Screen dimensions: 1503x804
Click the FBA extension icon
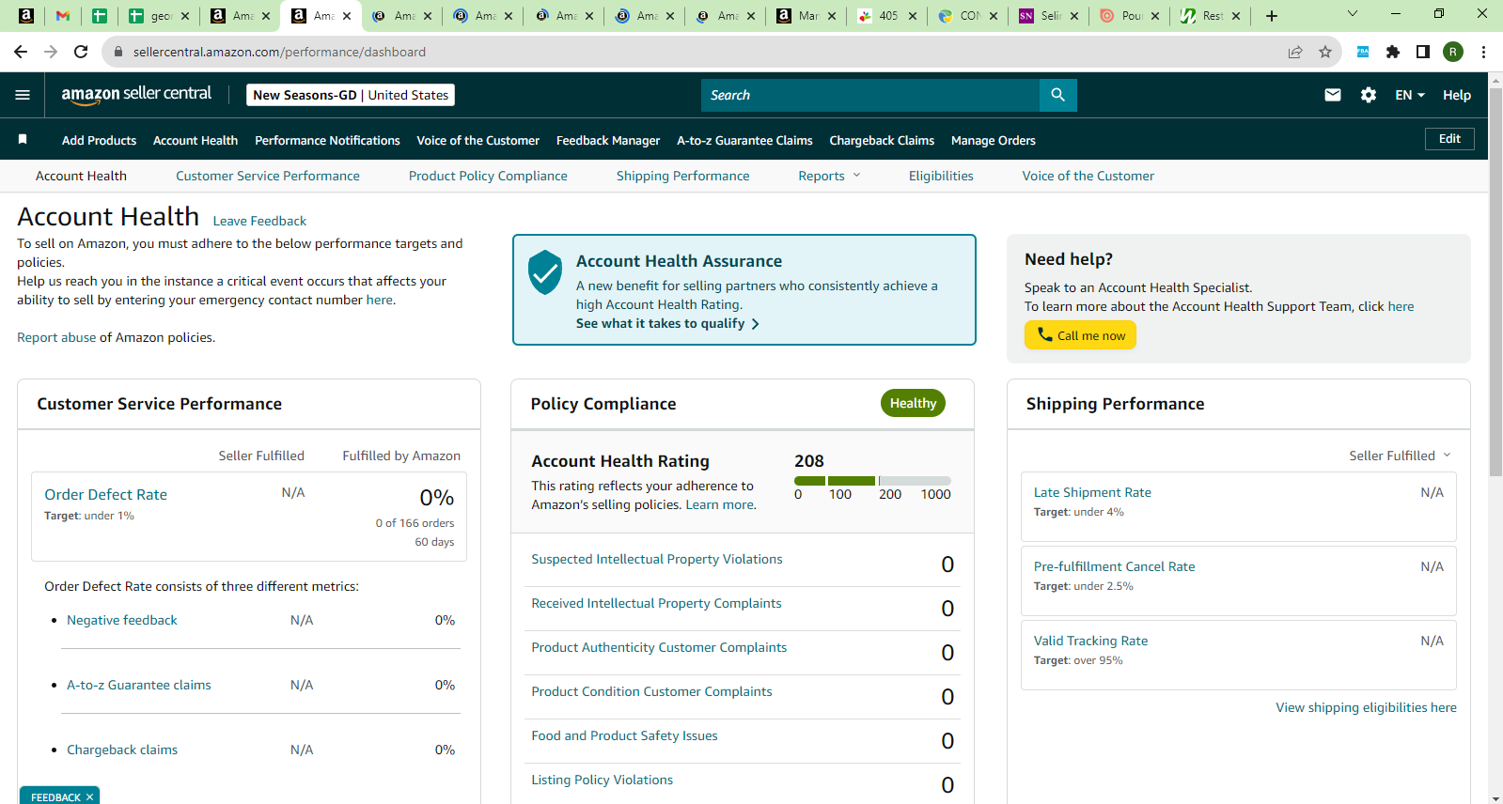(x=1363, y=52)
